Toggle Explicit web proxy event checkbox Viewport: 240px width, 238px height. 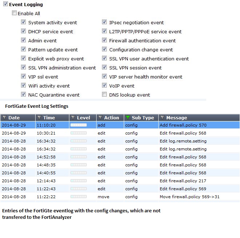tap(23, 58)
